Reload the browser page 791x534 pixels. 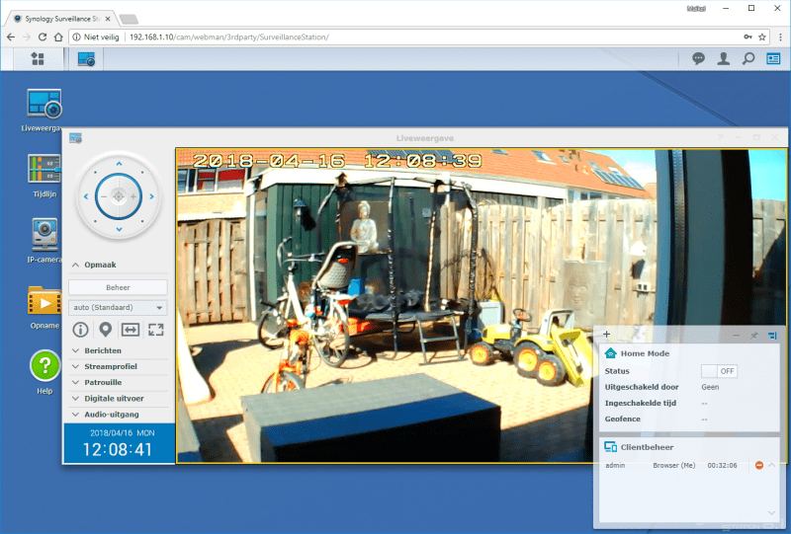(x=43, y=37)
